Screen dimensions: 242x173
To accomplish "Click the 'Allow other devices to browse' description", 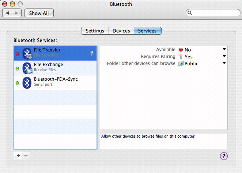I will [x=148, y=137].
